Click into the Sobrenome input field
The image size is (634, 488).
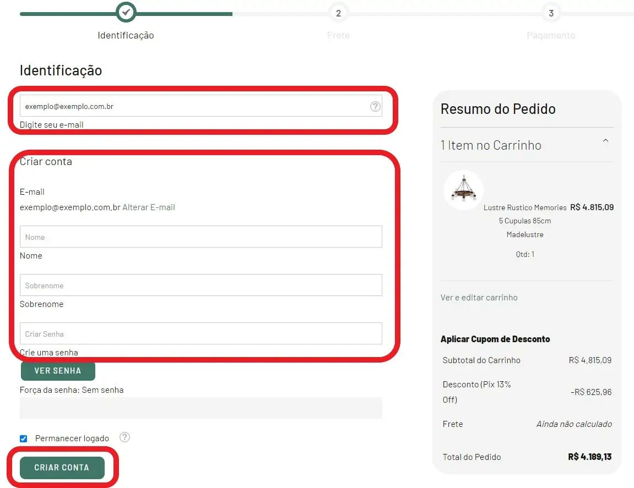click(x=201, y=285)
